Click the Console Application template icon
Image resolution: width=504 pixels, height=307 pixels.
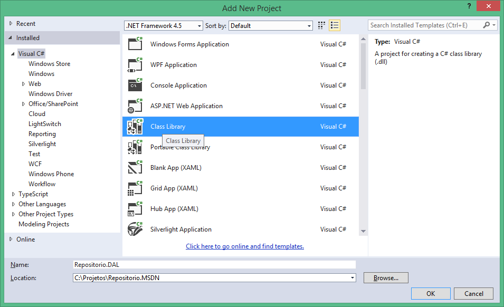click(135, 85)
